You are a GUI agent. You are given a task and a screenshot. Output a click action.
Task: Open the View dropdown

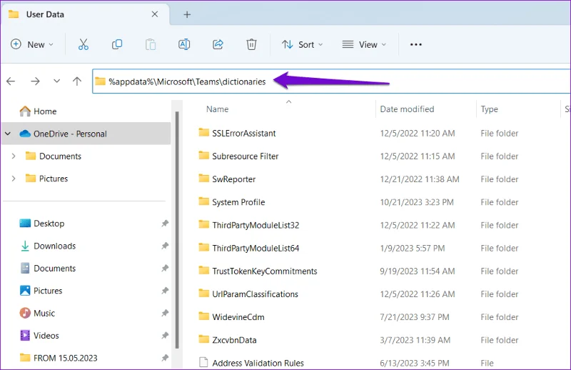point(364,44)
